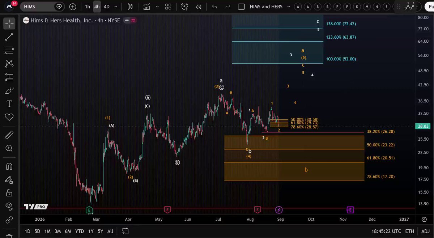The height and width of the screenshot is (238, 434).
Task: Toggle magnet mode for drawings
Action: (x=9, y=166)
